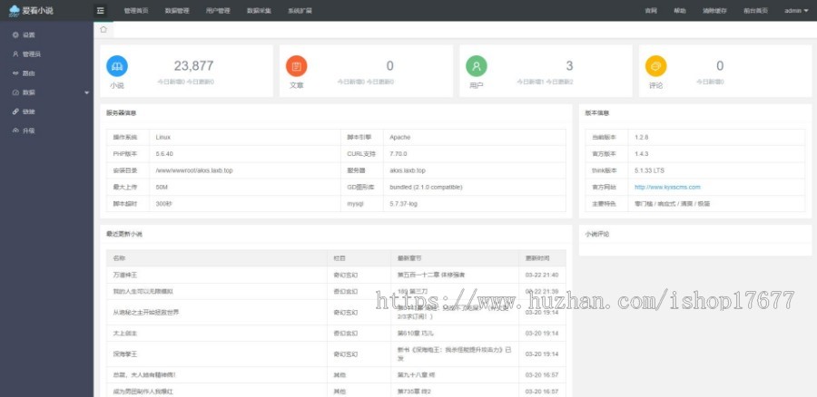Open 数据管理 in the top menu
Viewport: 817px width, 397px height.
pyautogui.click(x=177, y=10)
